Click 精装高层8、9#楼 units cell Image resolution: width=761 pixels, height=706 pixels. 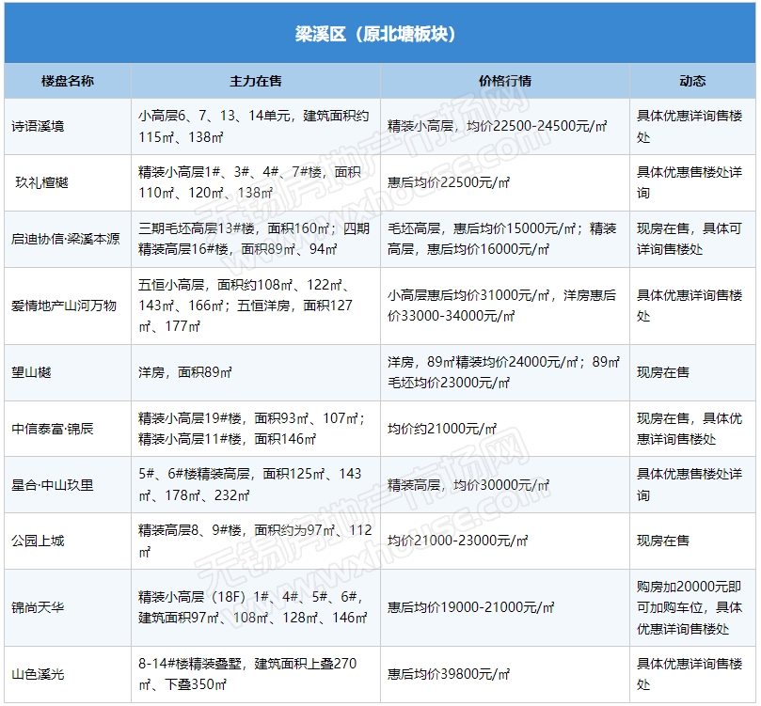click(x=255, y=541)
